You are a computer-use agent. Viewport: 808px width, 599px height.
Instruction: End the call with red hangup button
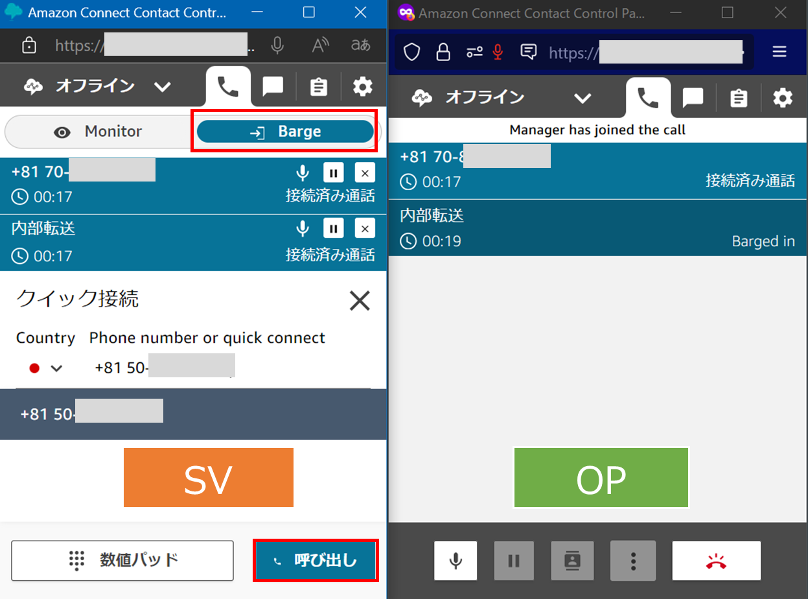pyautogui.click(x=716, y=561)
